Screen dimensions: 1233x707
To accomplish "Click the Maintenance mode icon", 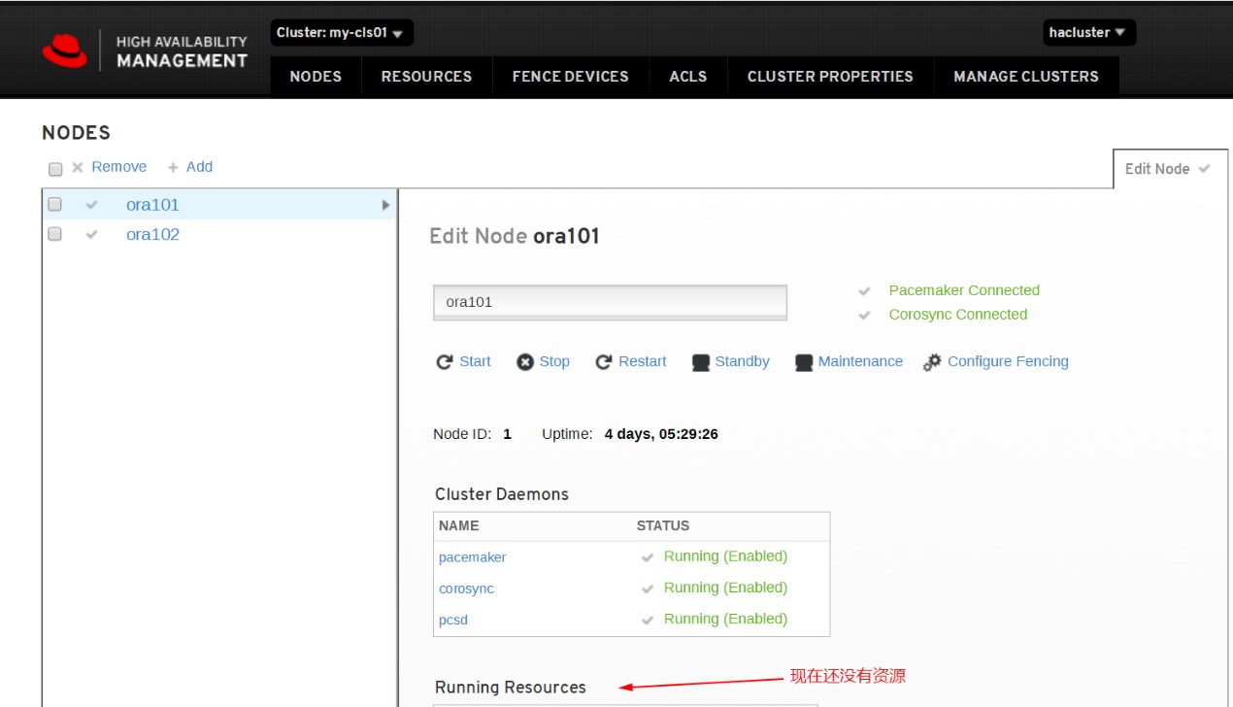I will pyautogui.click(x=803, y=361).
